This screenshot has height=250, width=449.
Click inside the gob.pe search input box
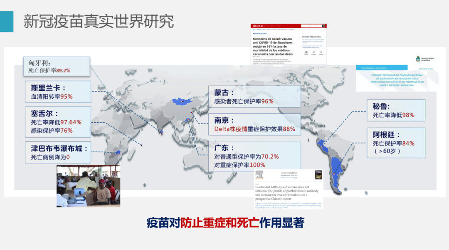coord(311,26)
